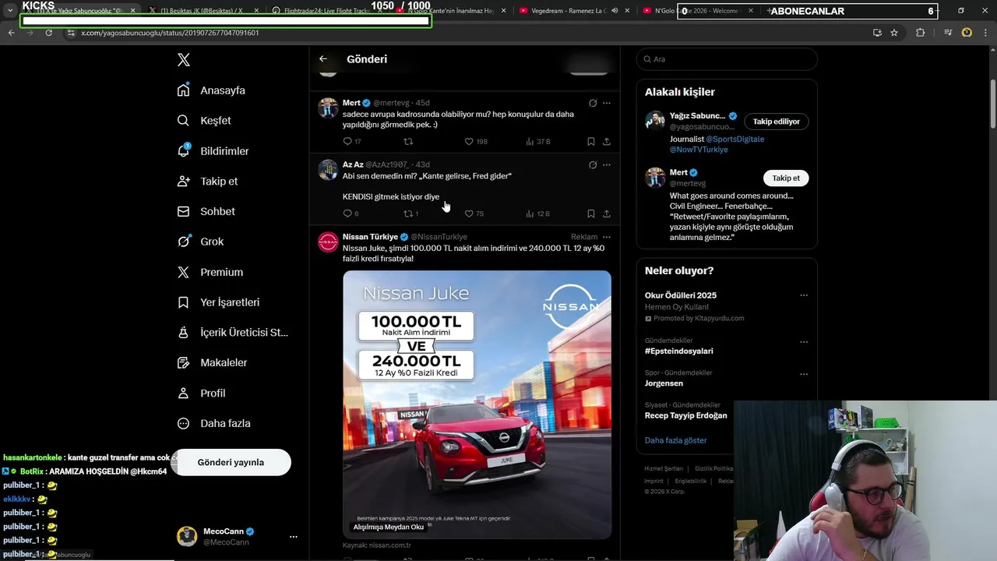This screenshot has width=997, height=561.
Task: Open @NowTVTurkiye mention link
Action: coord(699,150)
